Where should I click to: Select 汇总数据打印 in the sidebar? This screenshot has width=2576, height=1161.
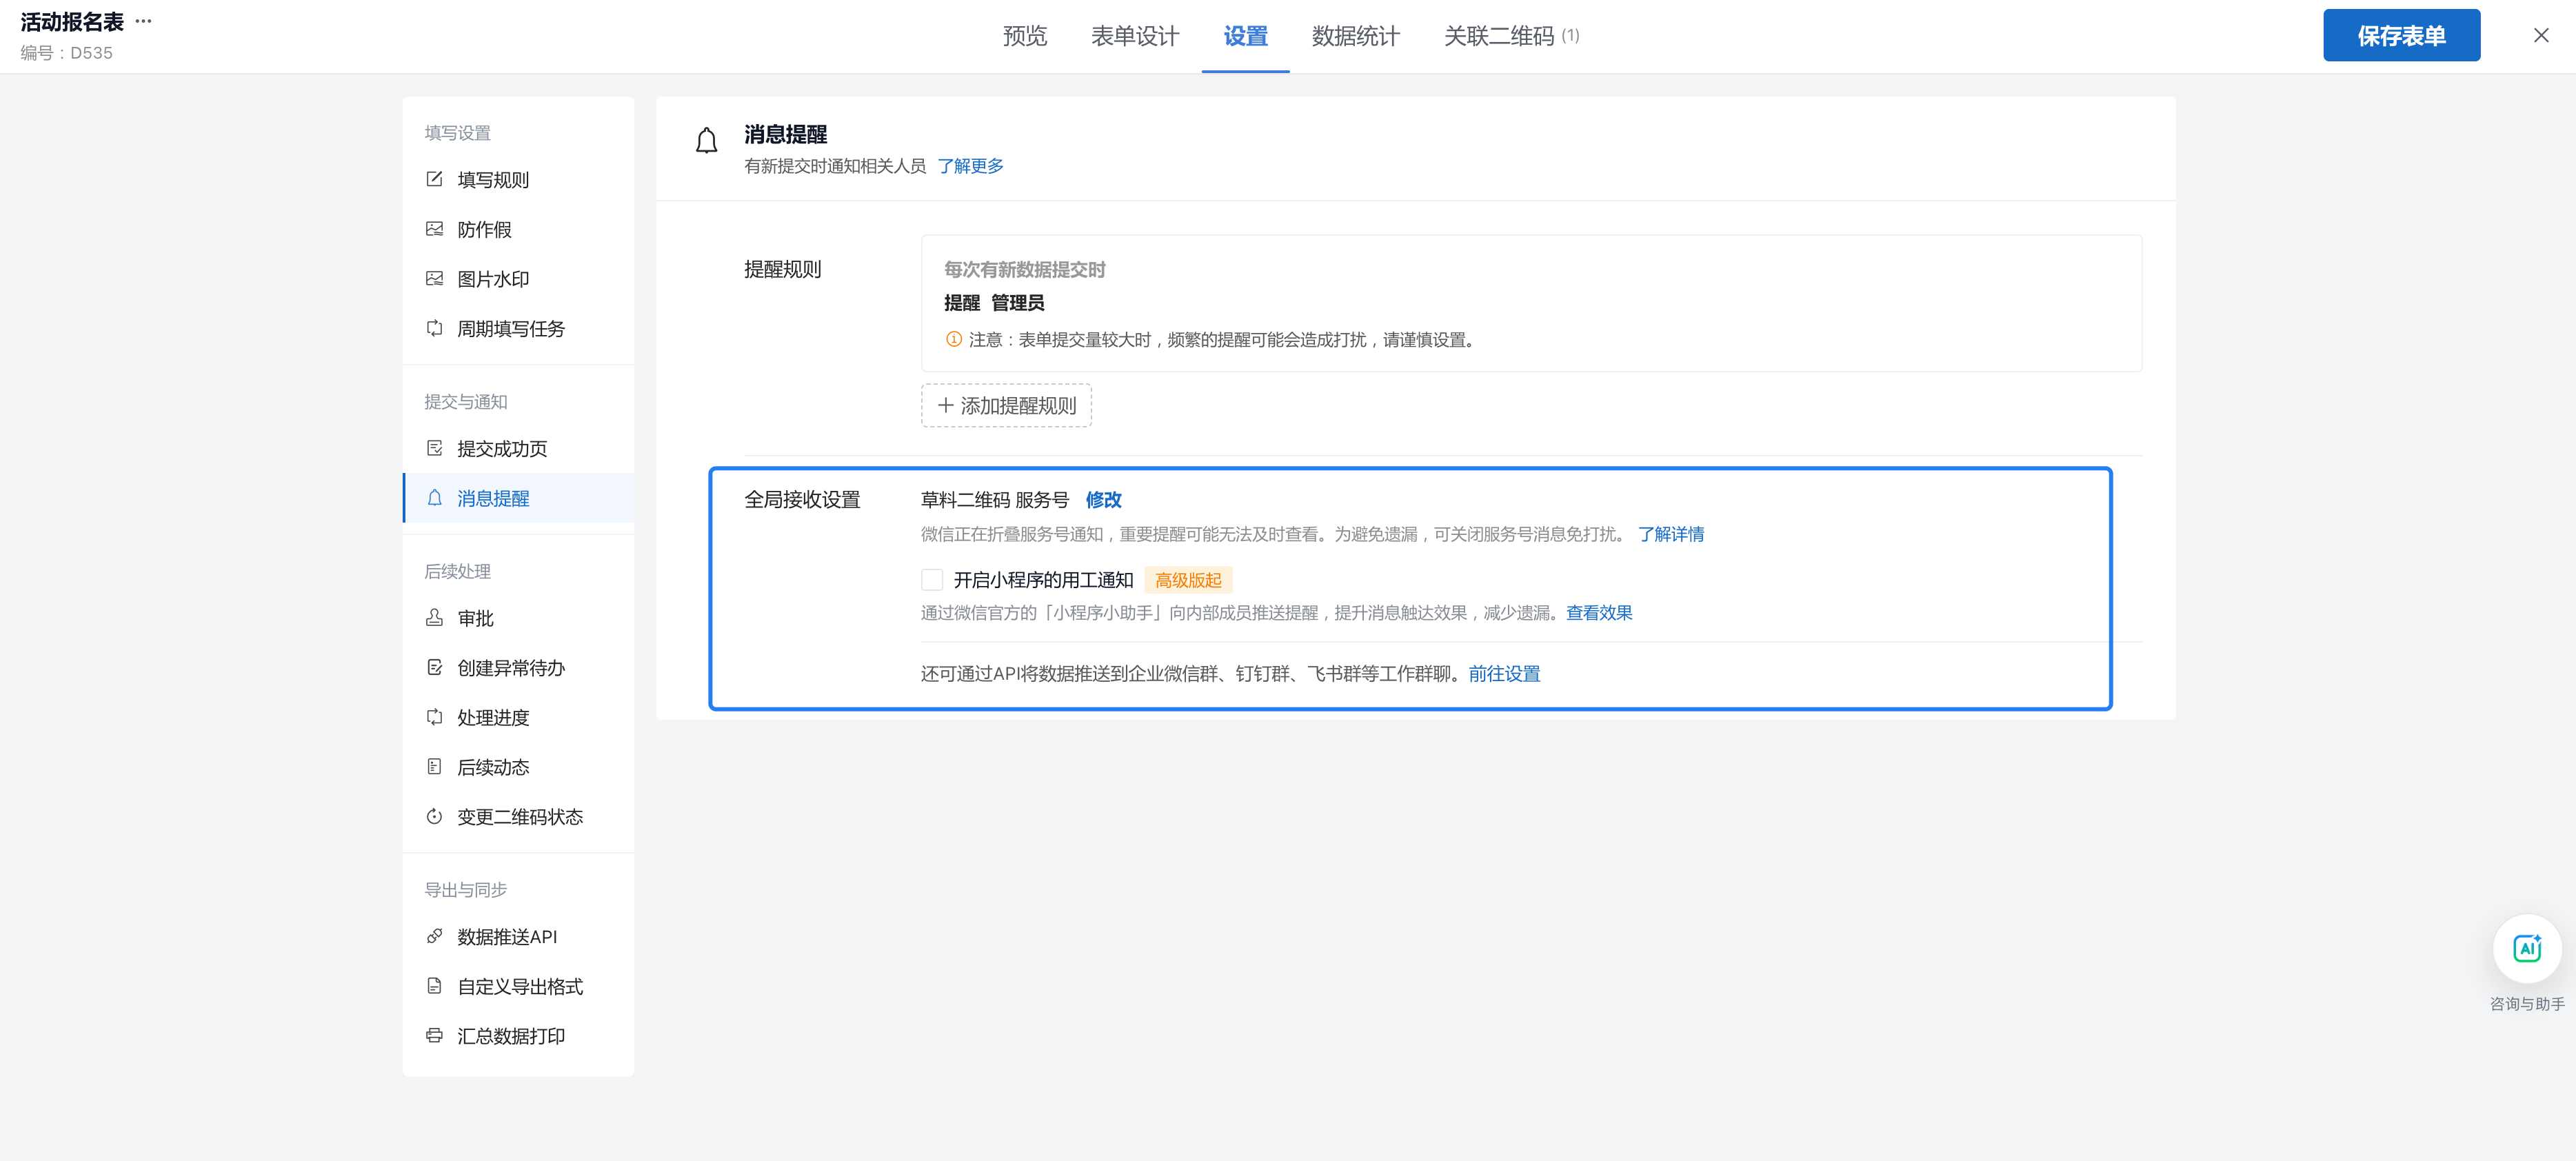(x=518, y=1036)
